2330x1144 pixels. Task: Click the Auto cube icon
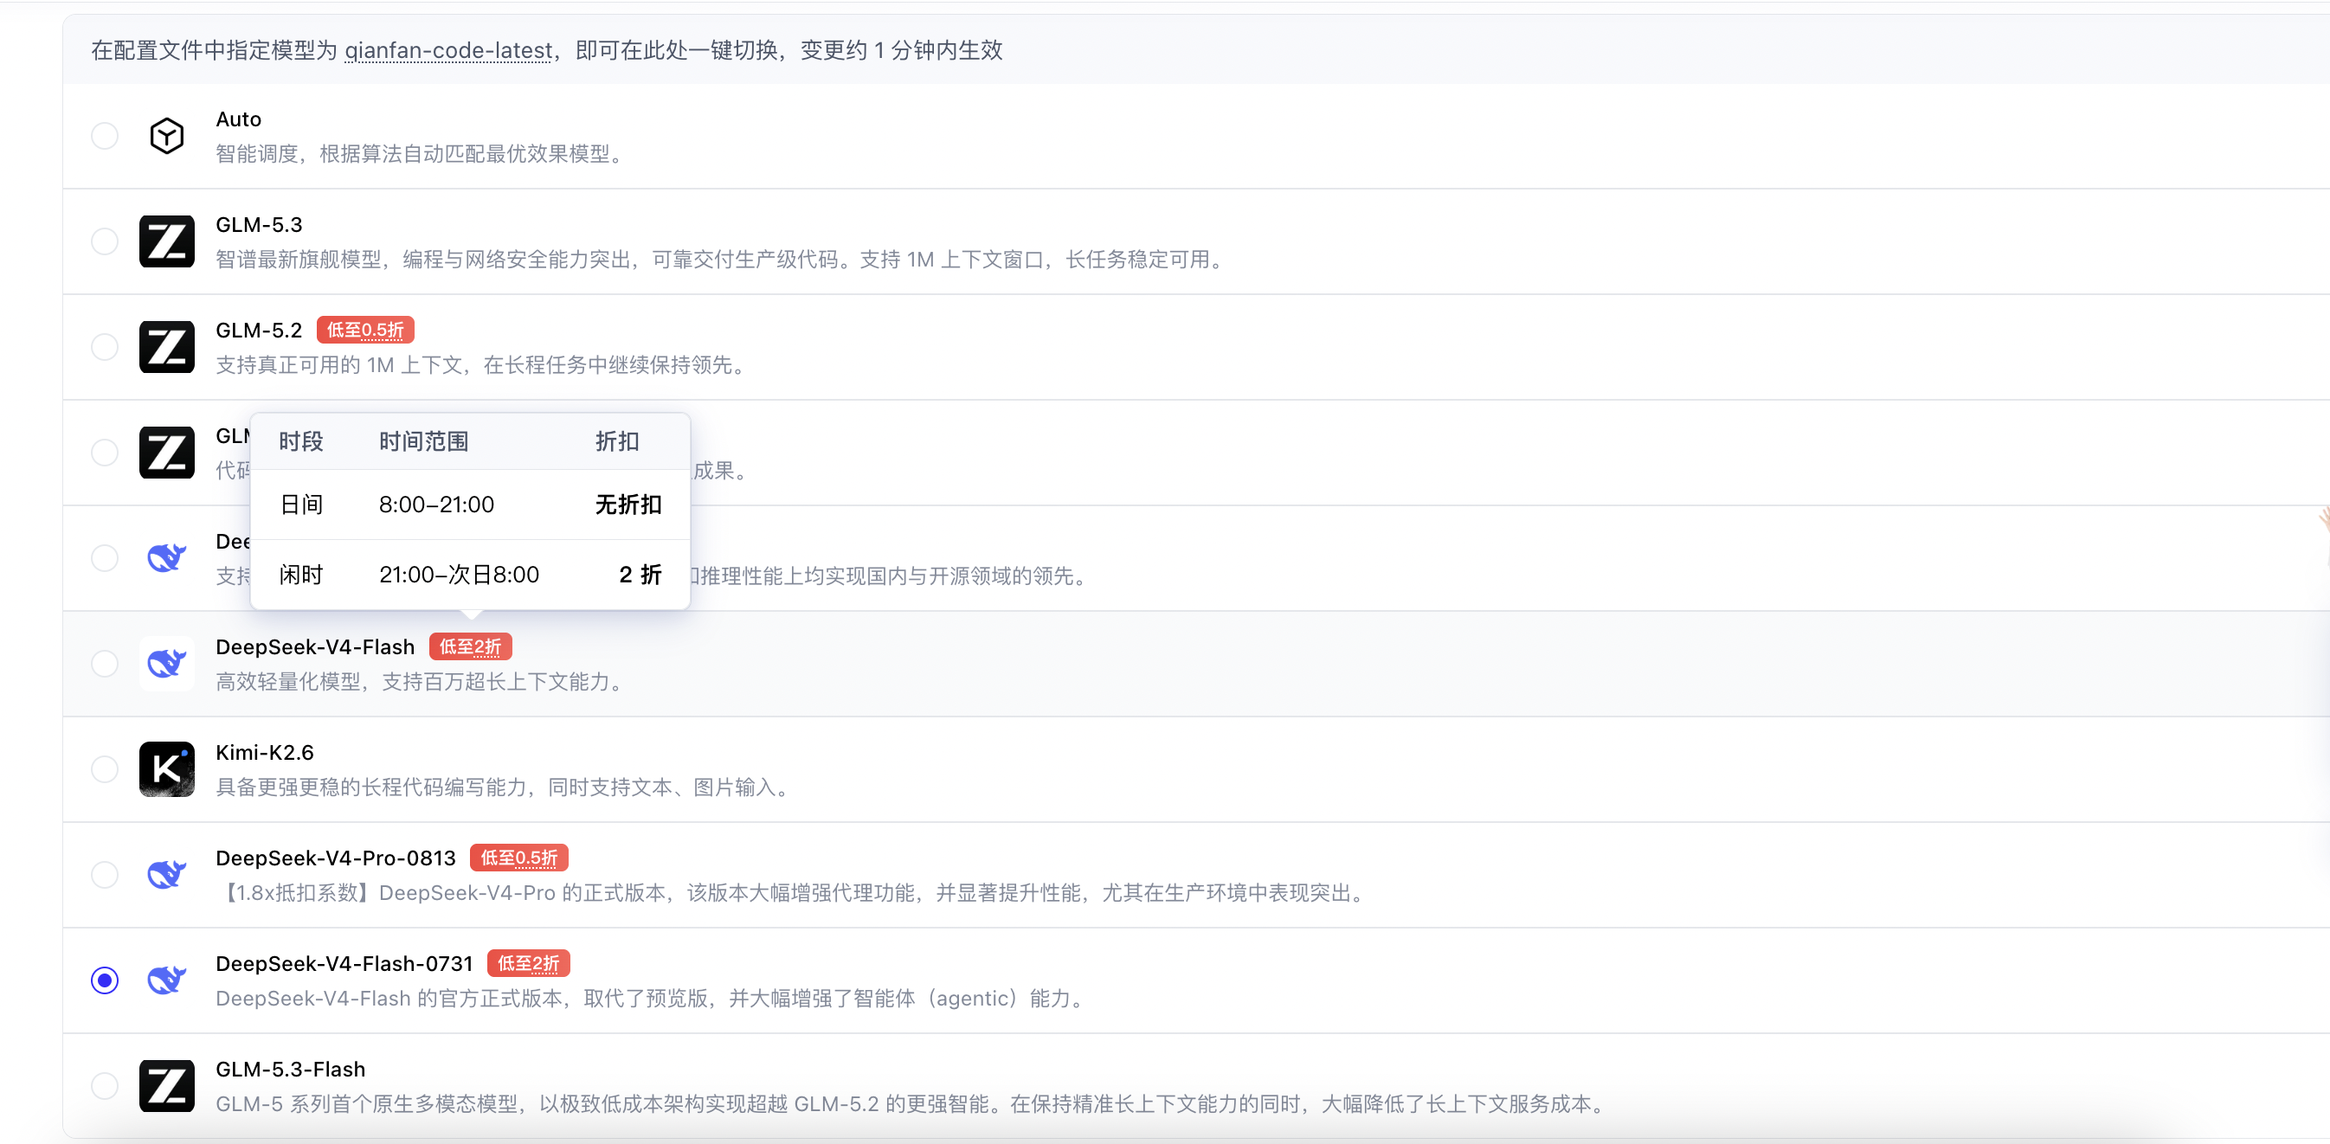click(166, 136)
